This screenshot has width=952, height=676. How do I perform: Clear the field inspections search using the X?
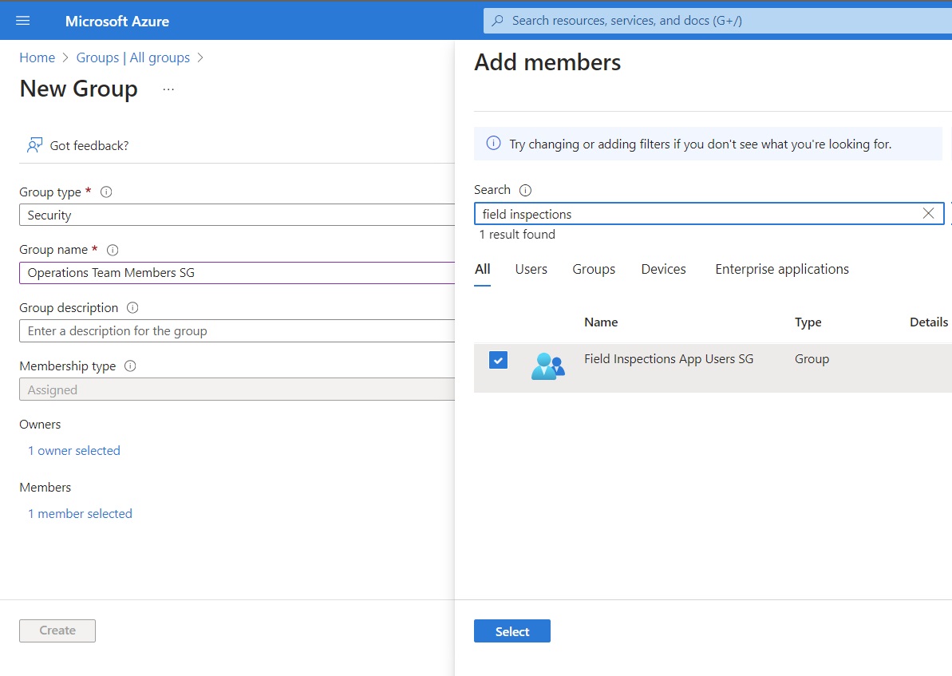click(928, 213)
